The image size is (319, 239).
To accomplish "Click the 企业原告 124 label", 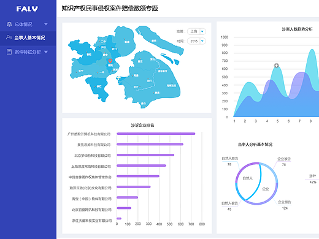I will tap(285, 205).
